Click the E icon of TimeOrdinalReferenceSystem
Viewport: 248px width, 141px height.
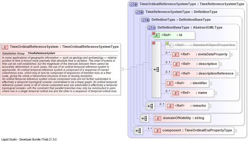pyautogui.click(x=5, y=47)
